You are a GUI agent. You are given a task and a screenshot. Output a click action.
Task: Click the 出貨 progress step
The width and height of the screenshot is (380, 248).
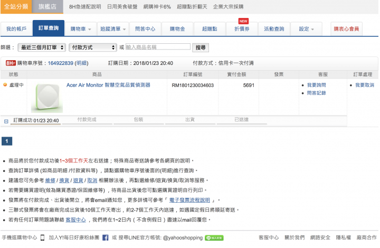190,120
